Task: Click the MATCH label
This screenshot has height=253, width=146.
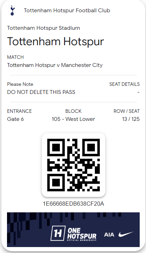Action: click(15, 57)
